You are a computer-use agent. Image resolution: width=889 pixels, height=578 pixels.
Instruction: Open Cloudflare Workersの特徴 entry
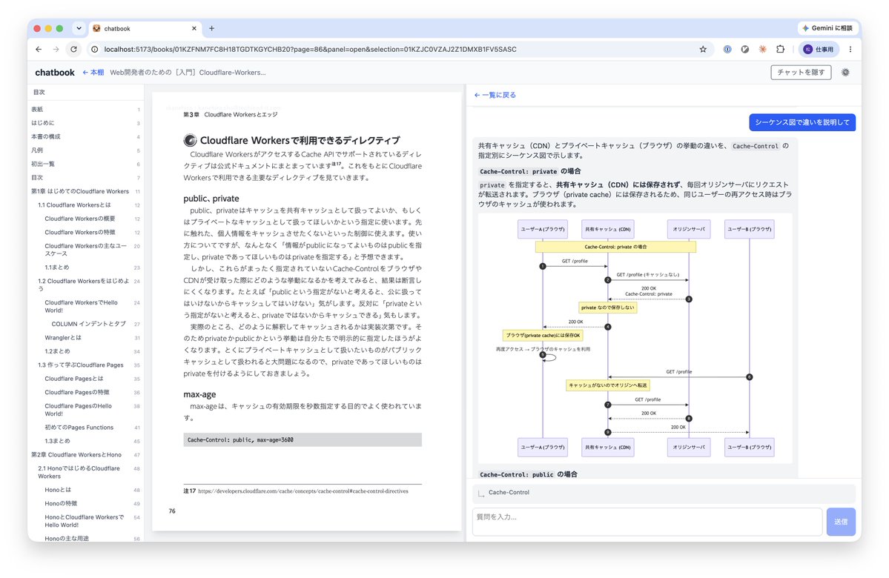(85, 233)
